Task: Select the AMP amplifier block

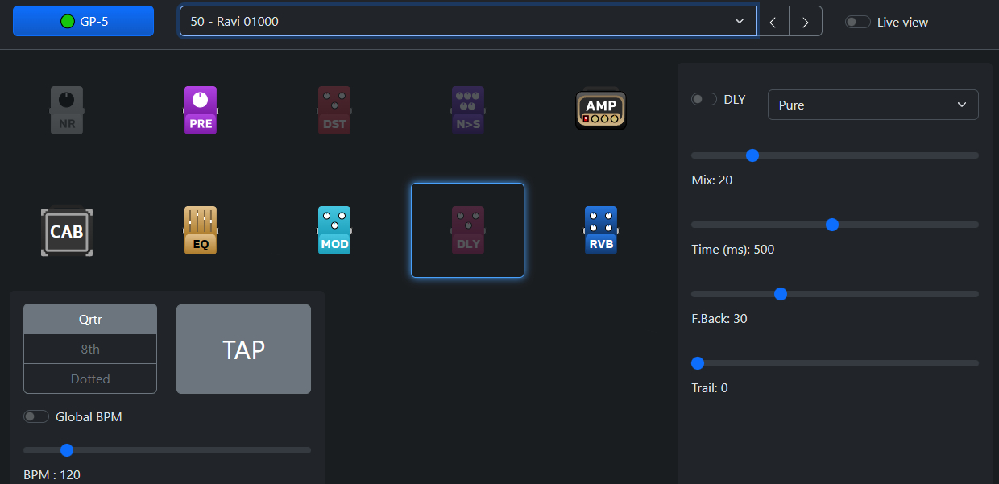Action: [601, 109]
